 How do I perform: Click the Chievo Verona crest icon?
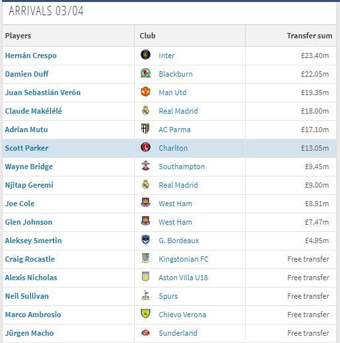click(145, 314)
